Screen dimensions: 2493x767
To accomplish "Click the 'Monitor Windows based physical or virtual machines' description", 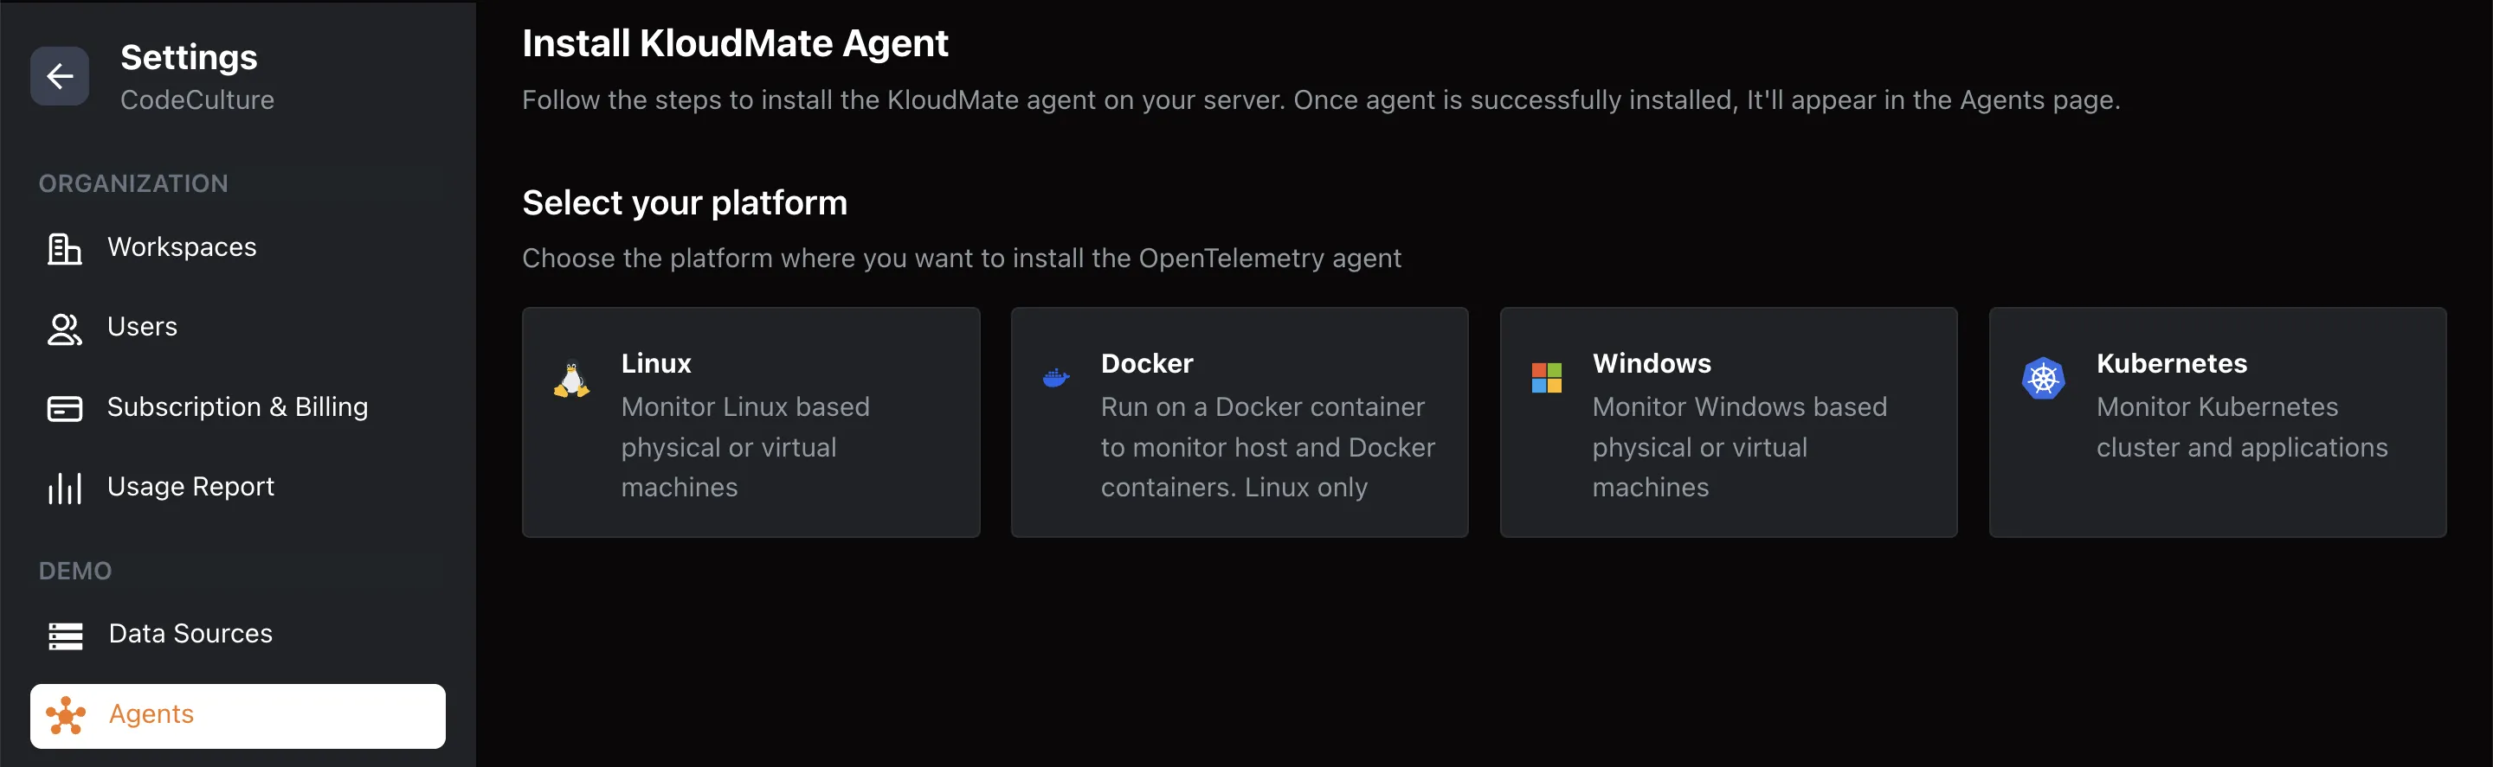I will [1740, 447].
